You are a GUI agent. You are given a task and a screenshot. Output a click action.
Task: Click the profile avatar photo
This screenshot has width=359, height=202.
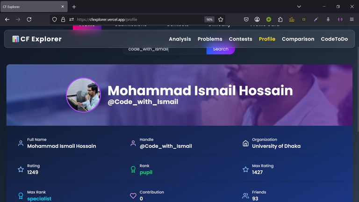click(x=84, y=95)
